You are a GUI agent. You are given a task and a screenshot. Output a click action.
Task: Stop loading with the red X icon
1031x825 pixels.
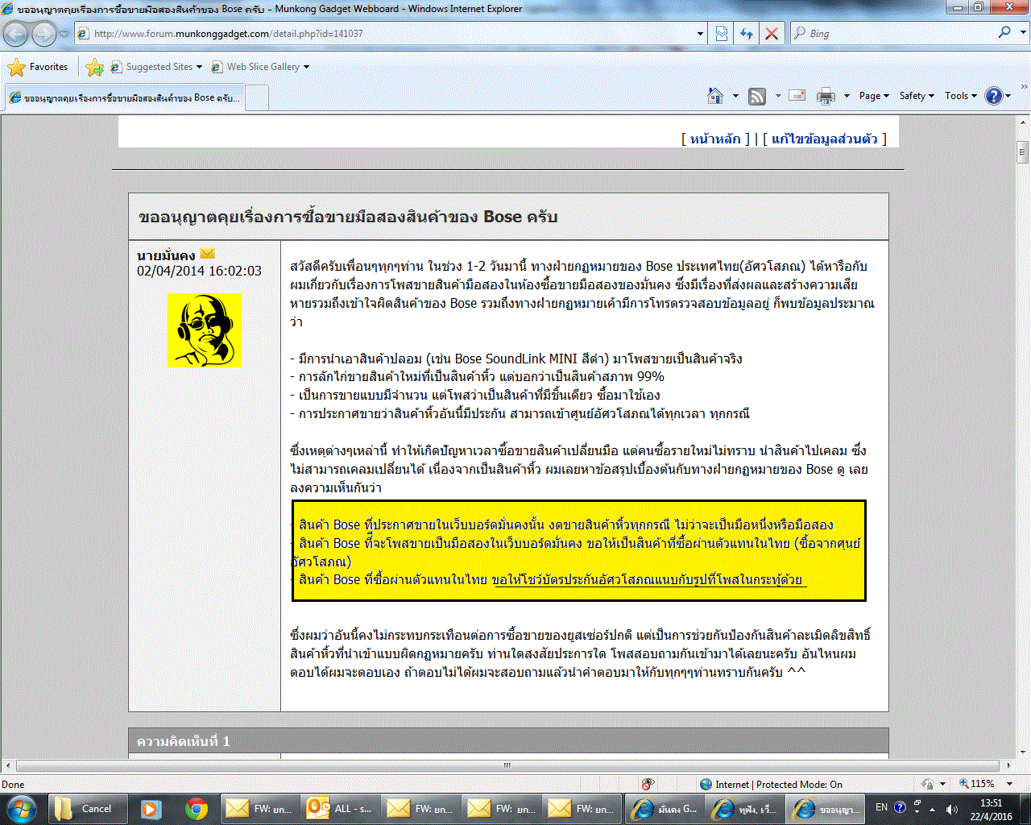point(772,34)
